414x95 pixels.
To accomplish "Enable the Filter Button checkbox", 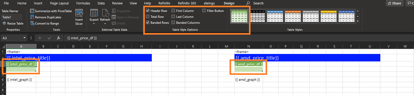I will click(204, 11).
